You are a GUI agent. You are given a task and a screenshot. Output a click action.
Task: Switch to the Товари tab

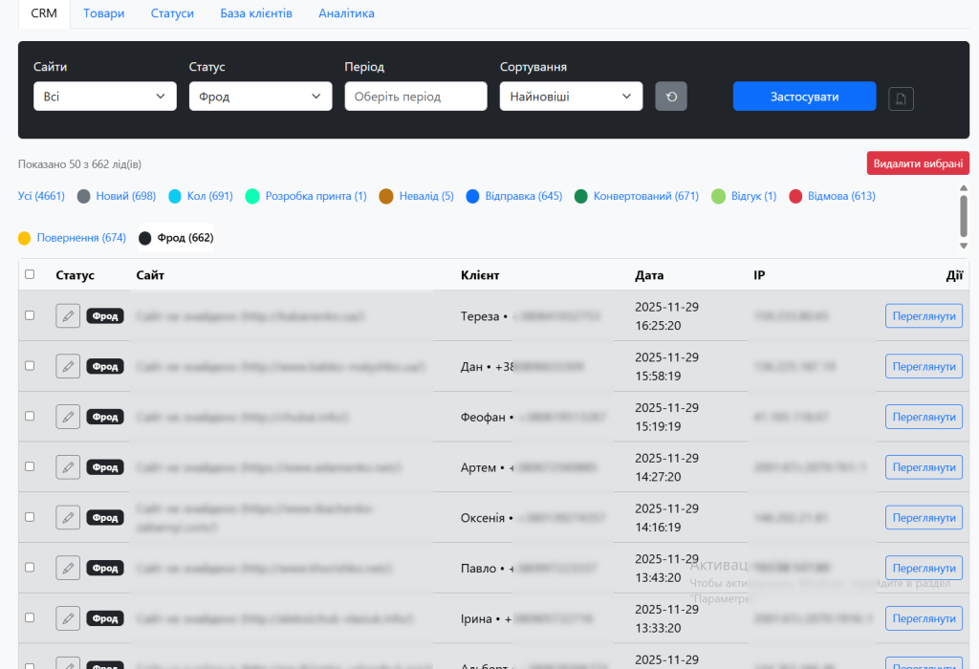pyautogui.click(x=103, y=13)
